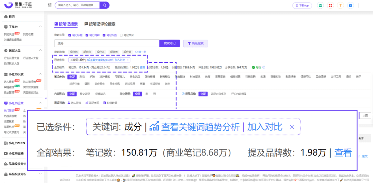Select 评论内容提及 brand mention option
Viewport: 373px width, 183px height.
coord(239,94)
